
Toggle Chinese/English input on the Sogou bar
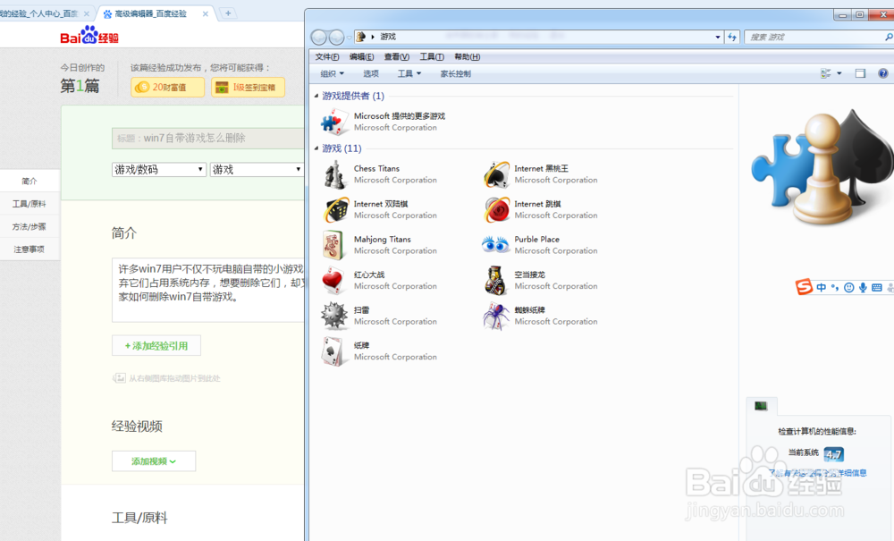[x=819, y=287]
